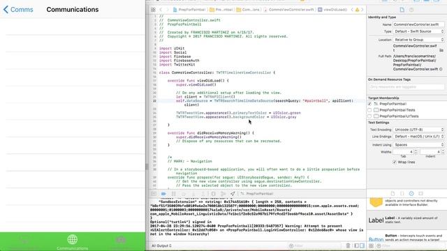Go forward in editor history
447x251 pixels.
(x=168, y=10)
